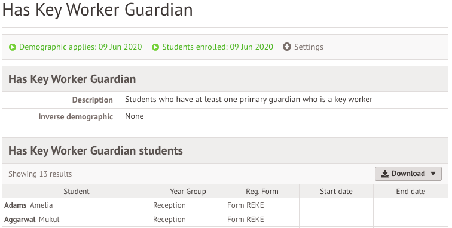Click the green Students enrolled play icon

(x=155, y=47)
